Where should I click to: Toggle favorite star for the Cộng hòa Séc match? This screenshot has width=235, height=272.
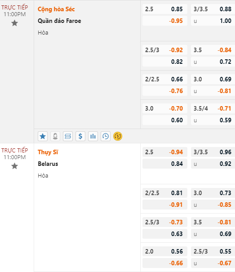tap(14, 23)
